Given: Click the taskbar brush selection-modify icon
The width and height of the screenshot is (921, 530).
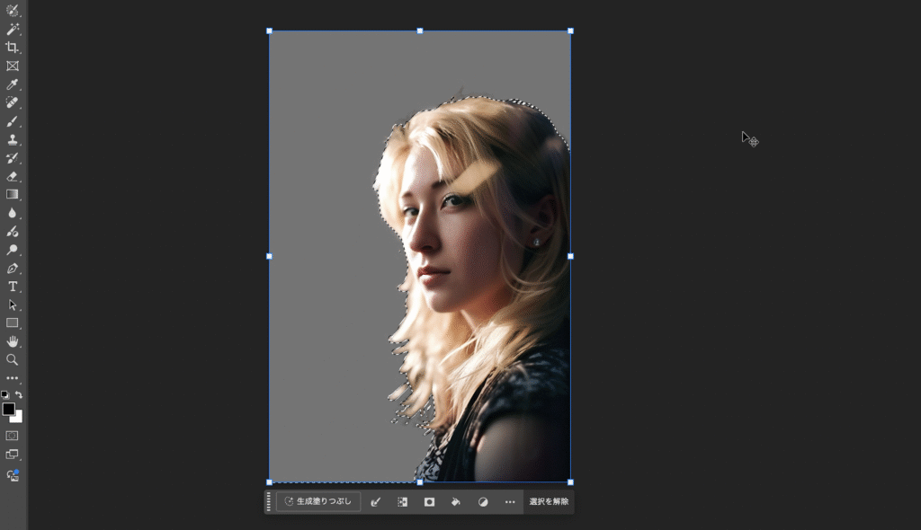Looking at the screenshot, I should (376, 502).
